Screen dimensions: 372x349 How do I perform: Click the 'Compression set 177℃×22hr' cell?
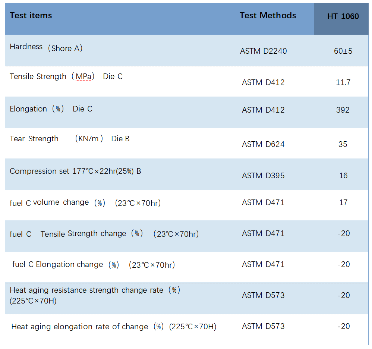(x=75, y=172)
